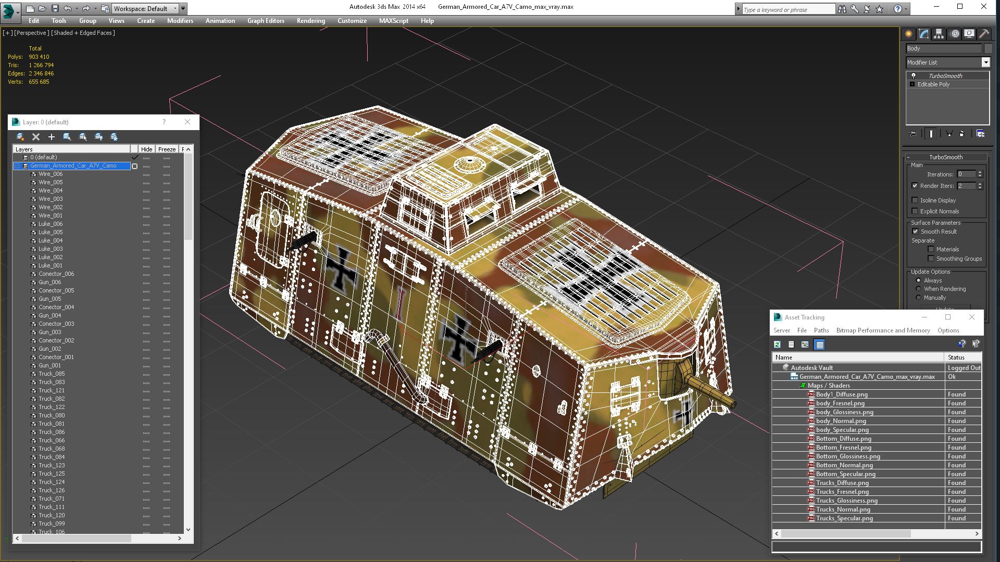Click the Open File folder icon

[42, 8]
